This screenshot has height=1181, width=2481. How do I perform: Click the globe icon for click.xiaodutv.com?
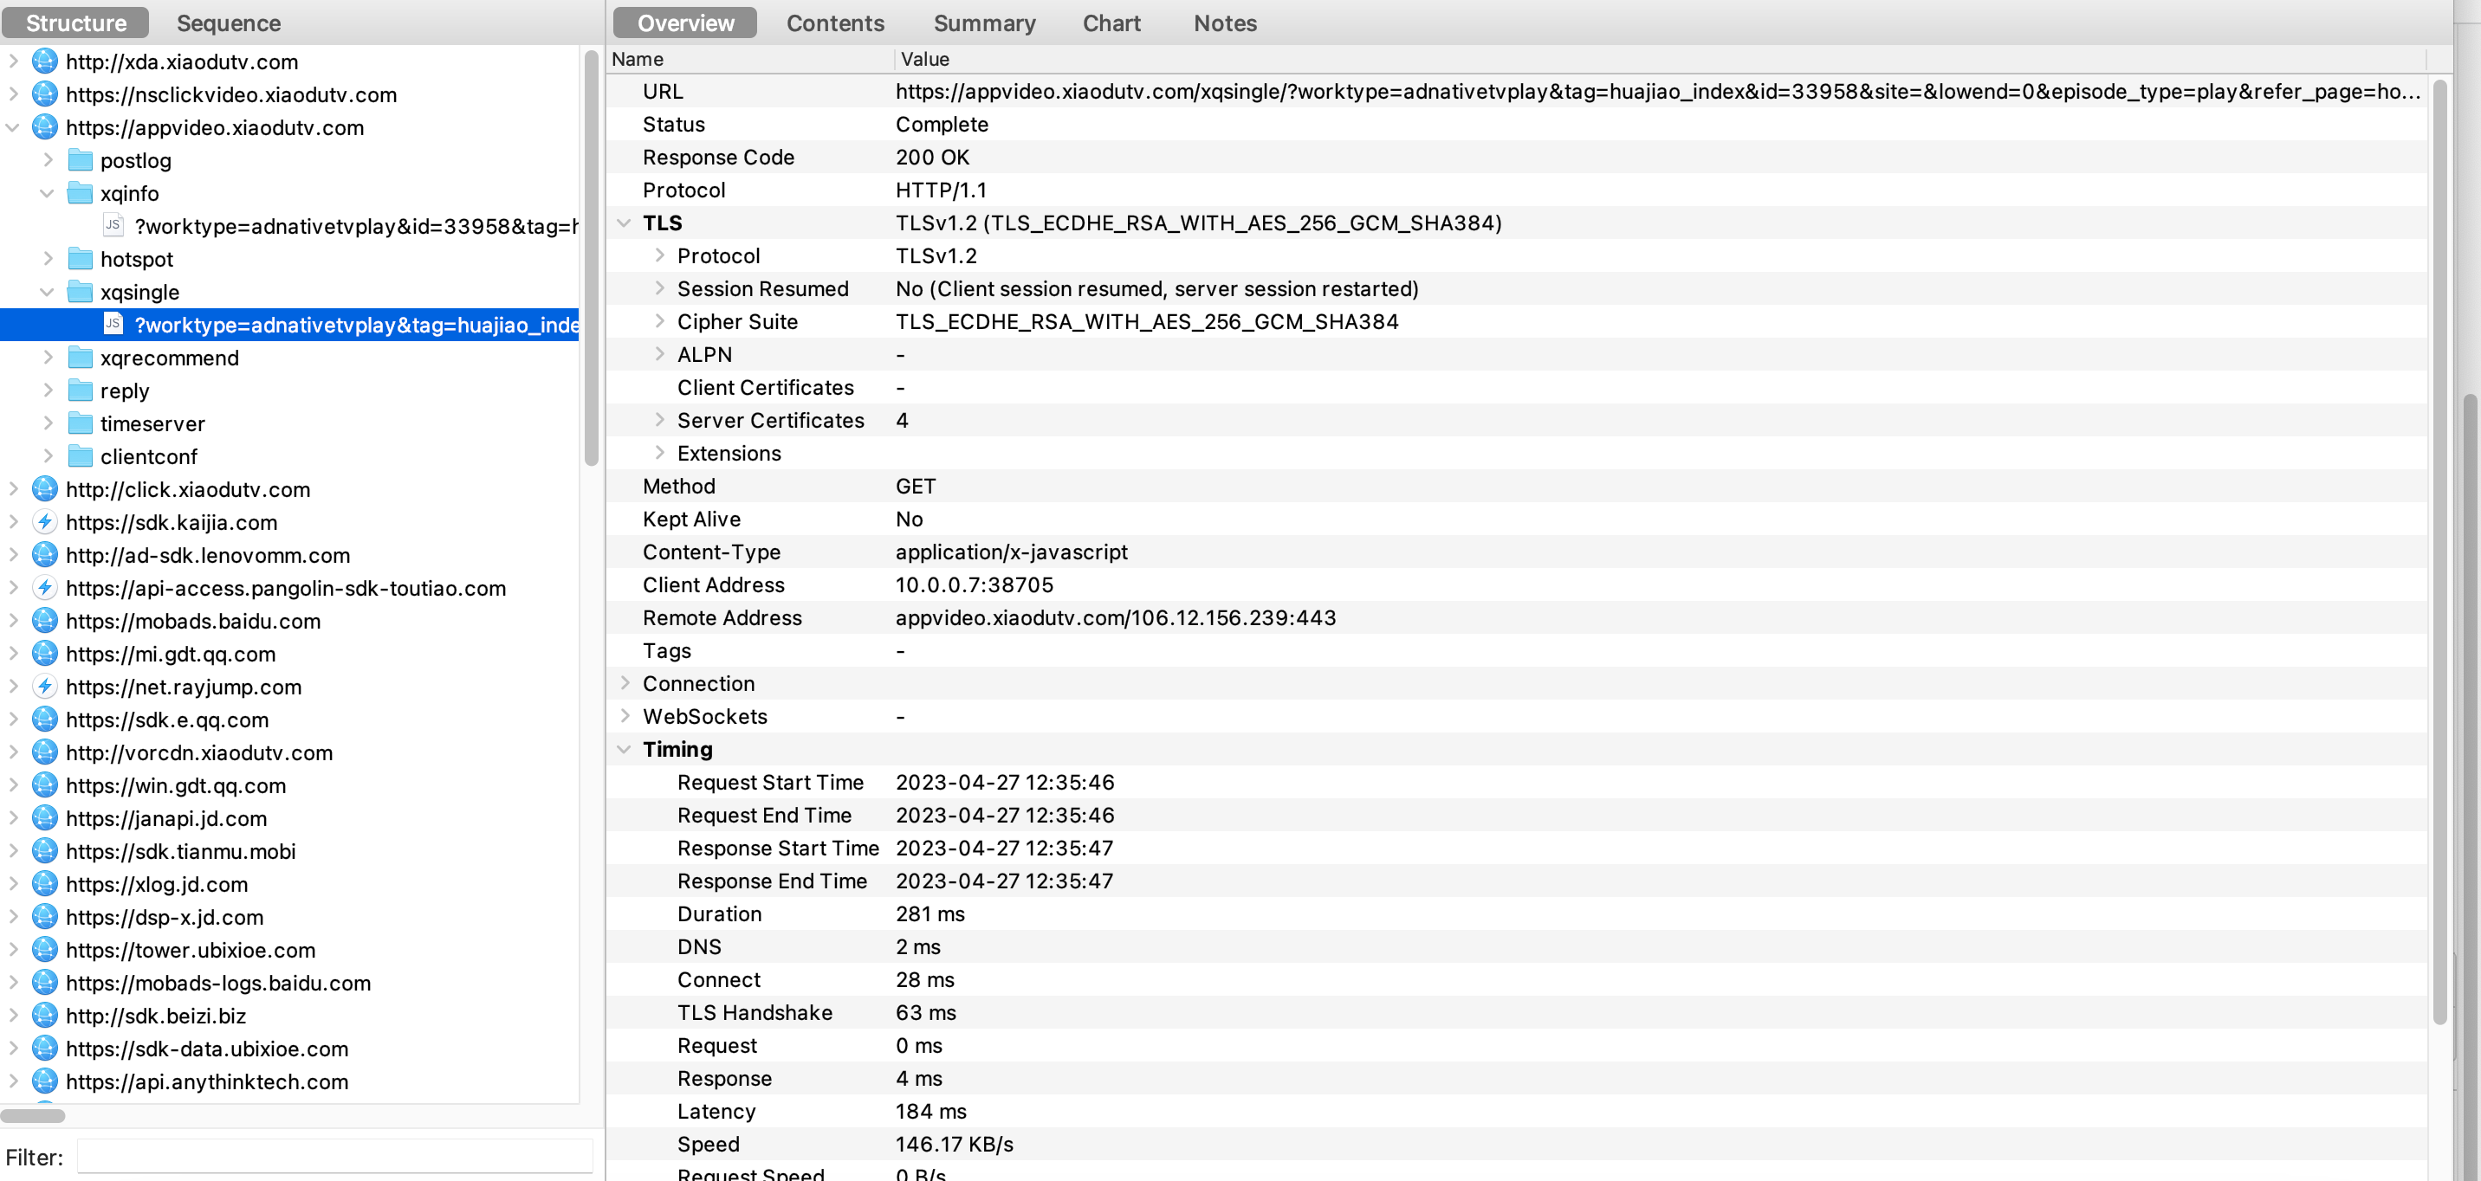point(44,489)
